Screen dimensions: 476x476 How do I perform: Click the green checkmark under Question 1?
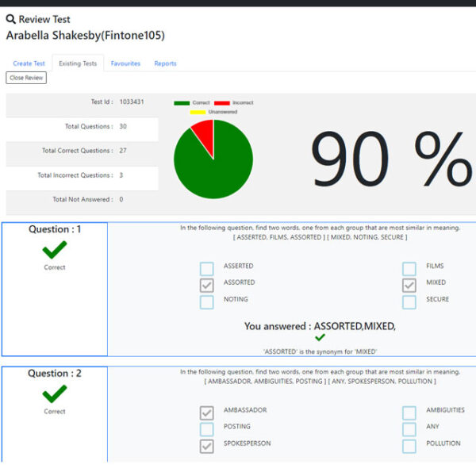[55, 250]
